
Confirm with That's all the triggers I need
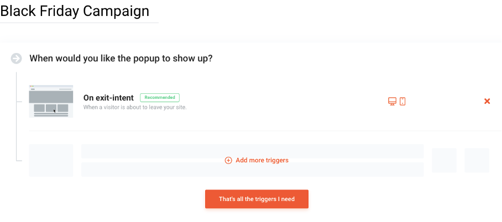coord(257,199)
